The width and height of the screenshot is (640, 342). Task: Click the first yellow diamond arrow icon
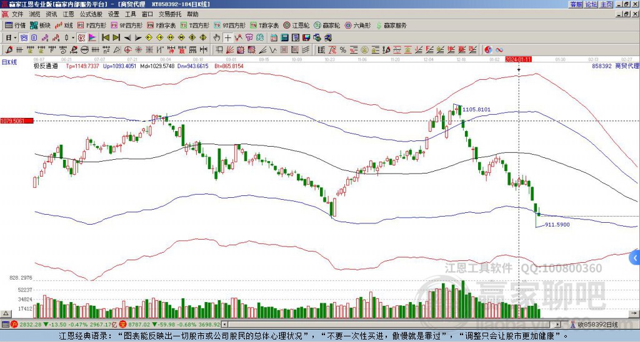(x=149, y=38)
